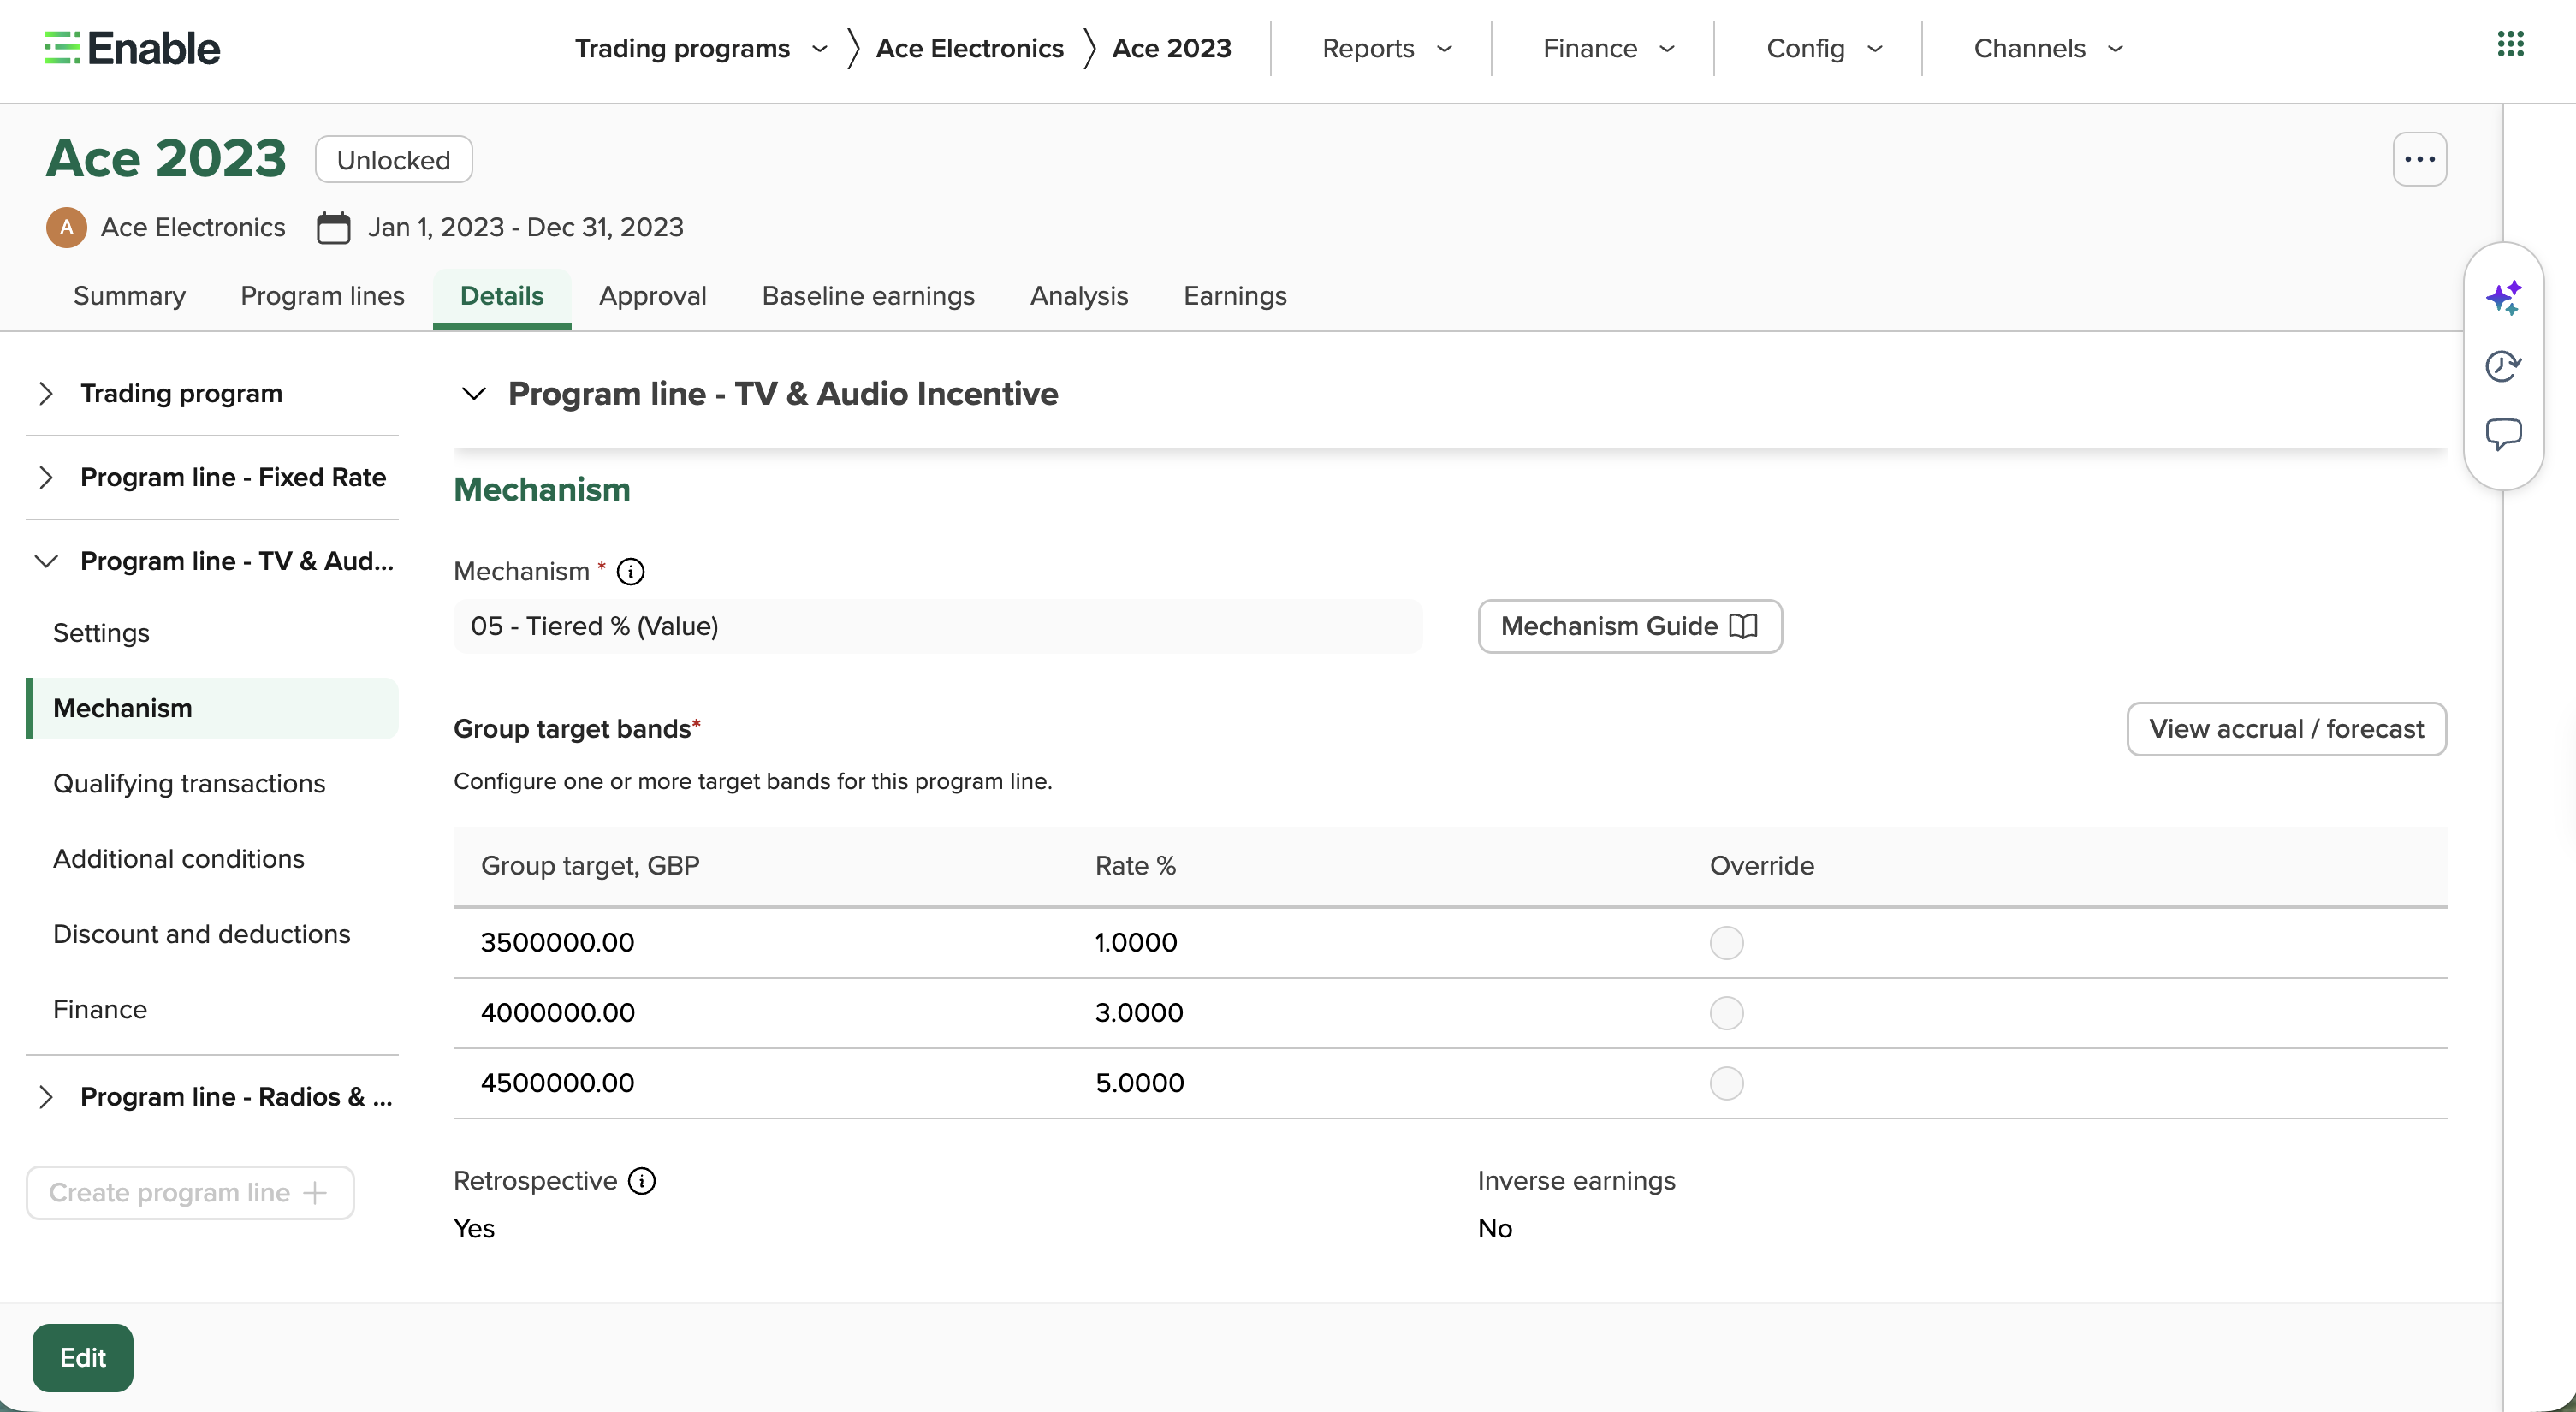Open the Mechanism Guide
The image size is (2576, 1412).
pyautogui.click(x=1629, y=626)
